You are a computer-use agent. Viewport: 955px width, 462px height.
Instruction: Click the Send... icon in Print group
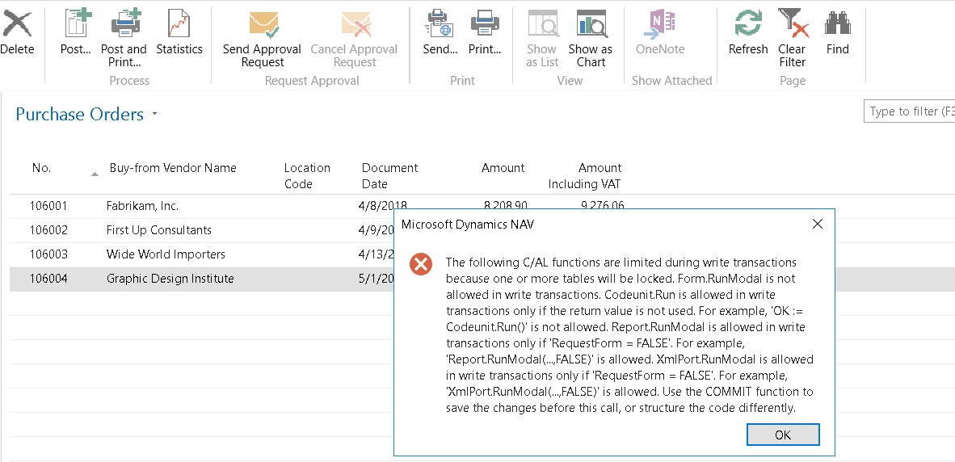[x=440, y=23]
